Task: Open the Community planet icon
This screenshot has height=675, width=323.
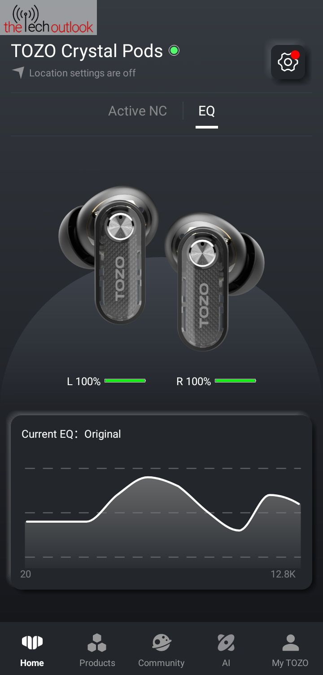Action: [x=161, y=643]
